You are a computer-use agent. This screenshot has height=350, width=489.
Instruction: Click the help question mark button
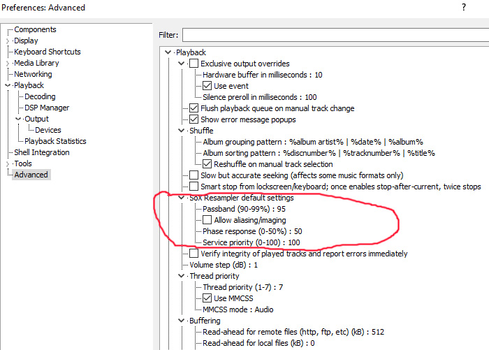463,7
